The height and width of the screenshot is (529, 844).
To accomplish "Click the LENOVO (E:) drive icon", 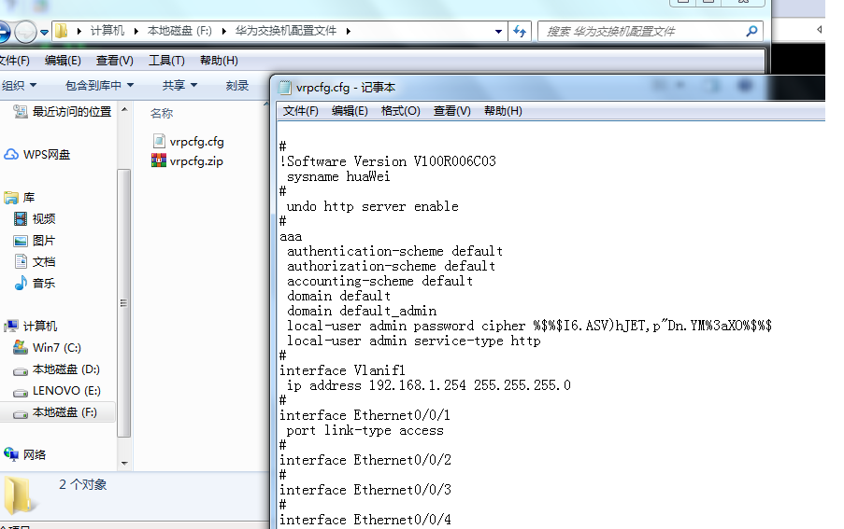I will coord(21,392).
